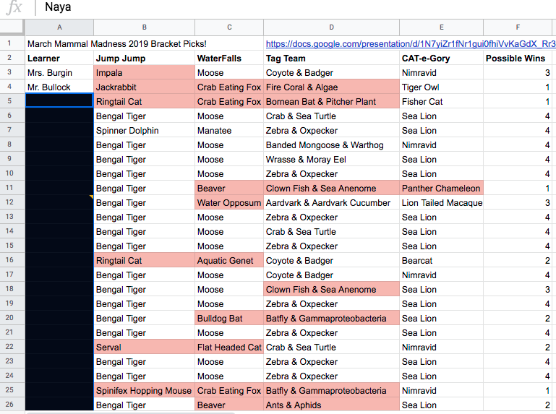Select the Water Opposum cell

point(229,203)
